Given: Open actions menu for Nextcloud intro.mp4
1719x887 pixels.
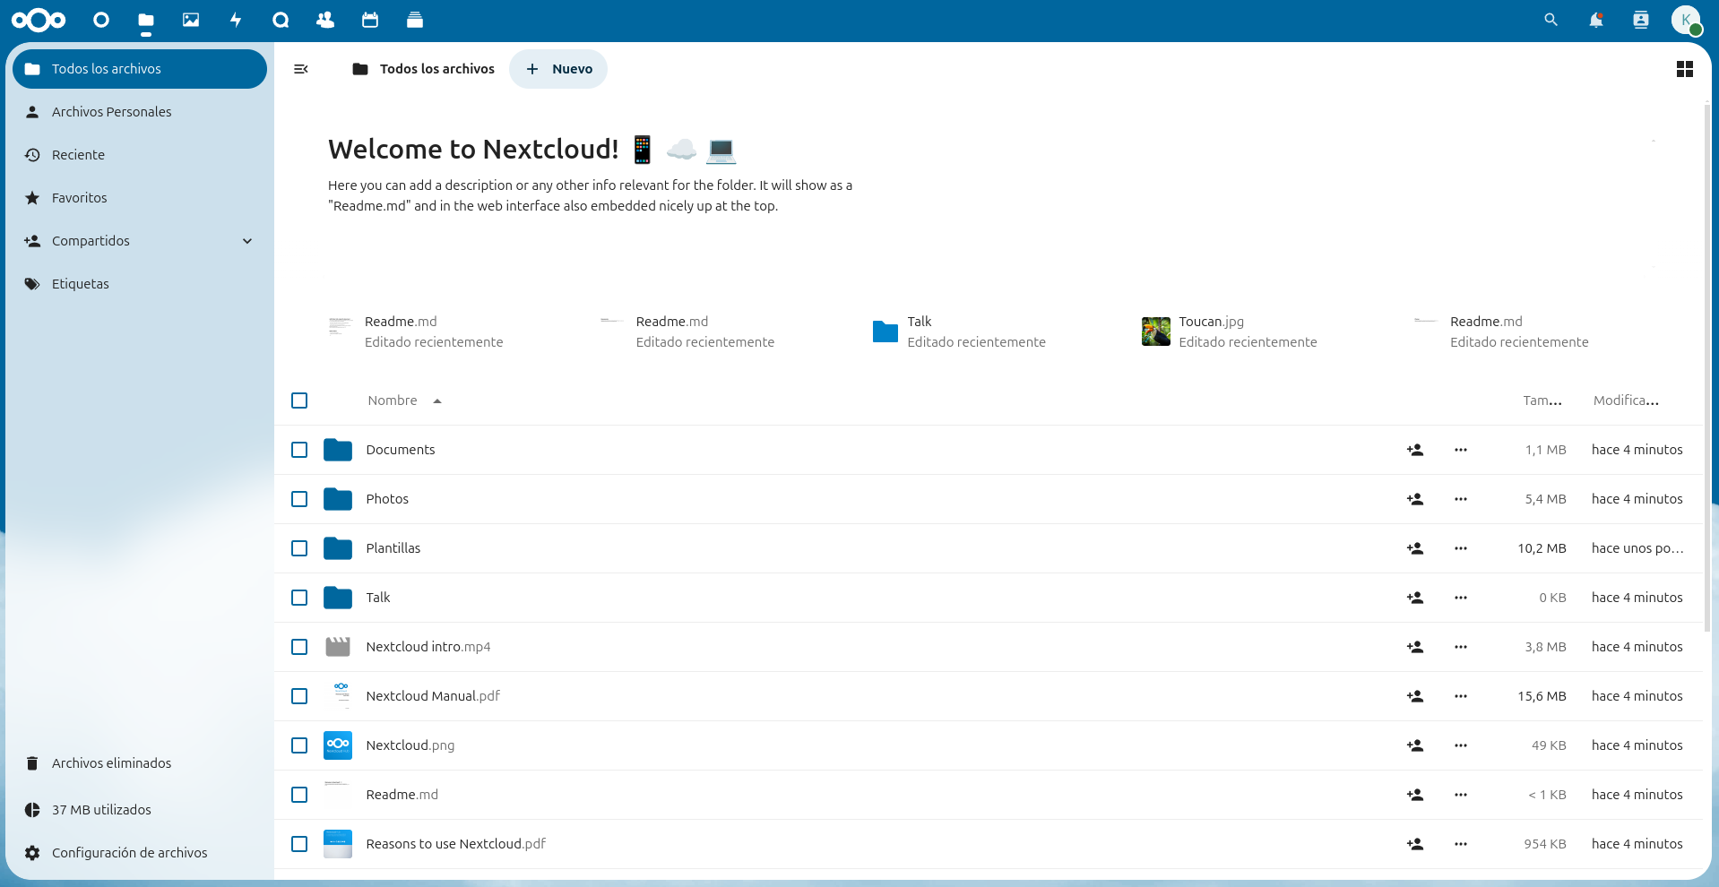Looking at the screenshot, I should click(1461, 647).
